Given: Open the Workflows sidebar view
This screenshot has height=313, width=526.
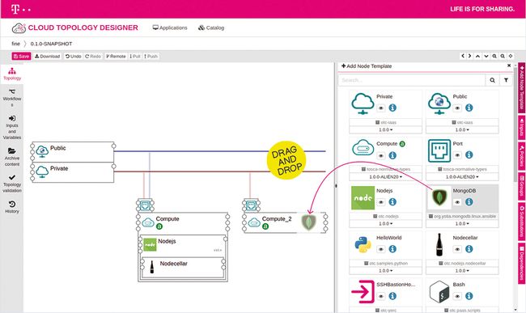Looking at the screenshot, I should coord(12,98).
